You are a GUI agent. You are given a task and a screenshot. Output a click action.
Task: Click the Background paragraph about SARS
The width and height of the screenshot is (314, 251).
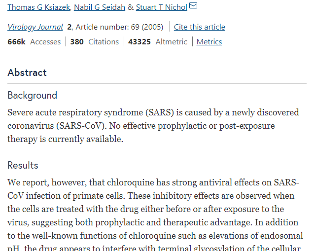pos(153,126)
